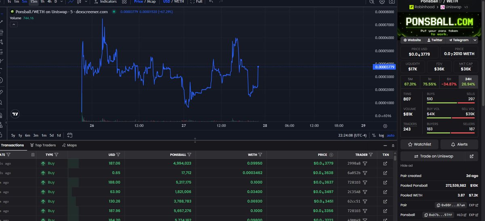Open the Ponsball Website link
Image resolution: width=485 pixels, height=221 pixels.
point(412,40)
